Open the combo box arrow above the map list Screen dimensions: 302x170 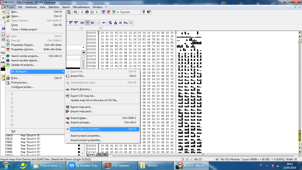pyautogui.click(x=83, y=47)
